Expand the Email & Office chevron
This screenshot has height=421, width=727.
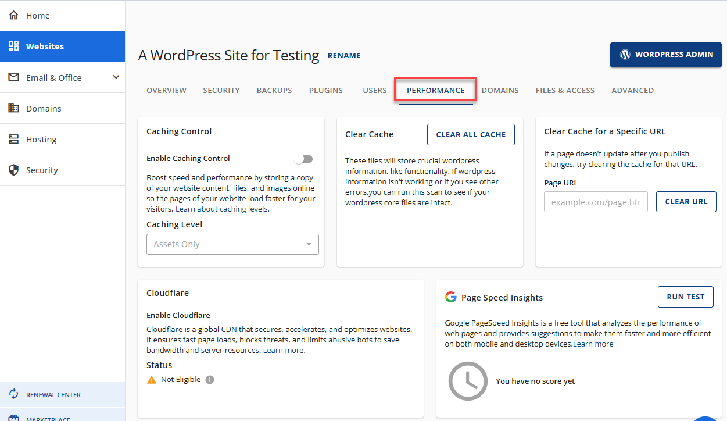pyautogui.click(x=116, y=77)
